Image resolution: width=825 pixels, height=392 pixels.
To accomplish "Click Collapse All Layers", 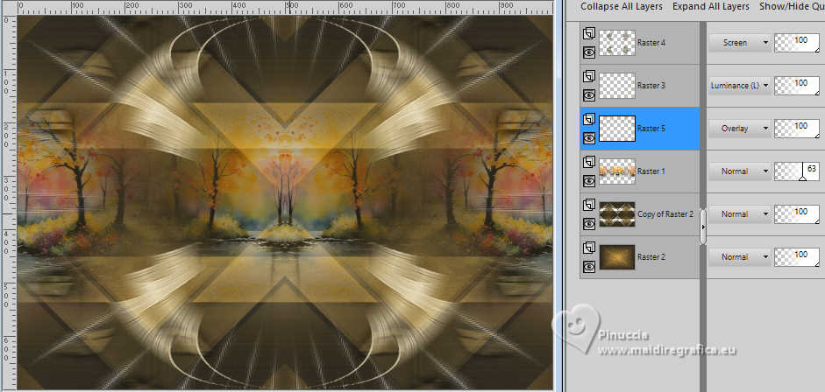I will coord(622,6).
